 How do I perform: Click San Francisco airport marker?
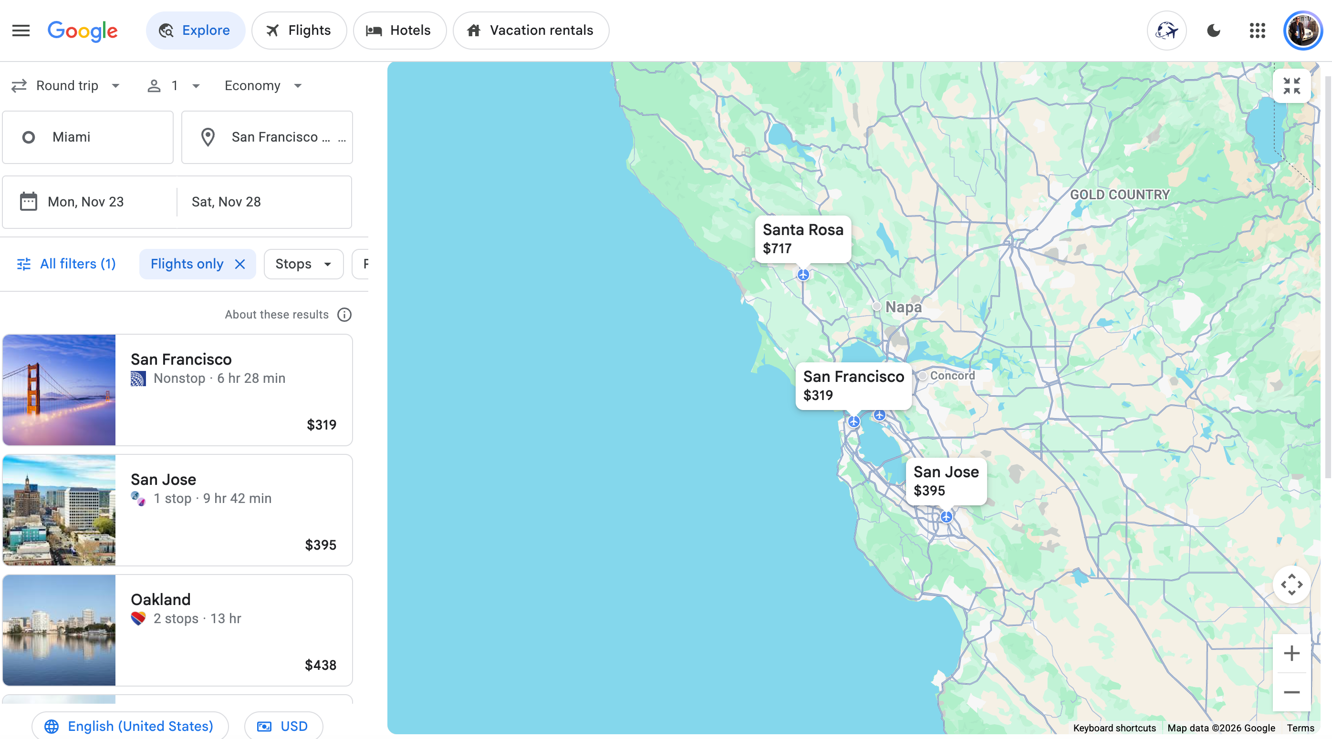tap(853, 421)
